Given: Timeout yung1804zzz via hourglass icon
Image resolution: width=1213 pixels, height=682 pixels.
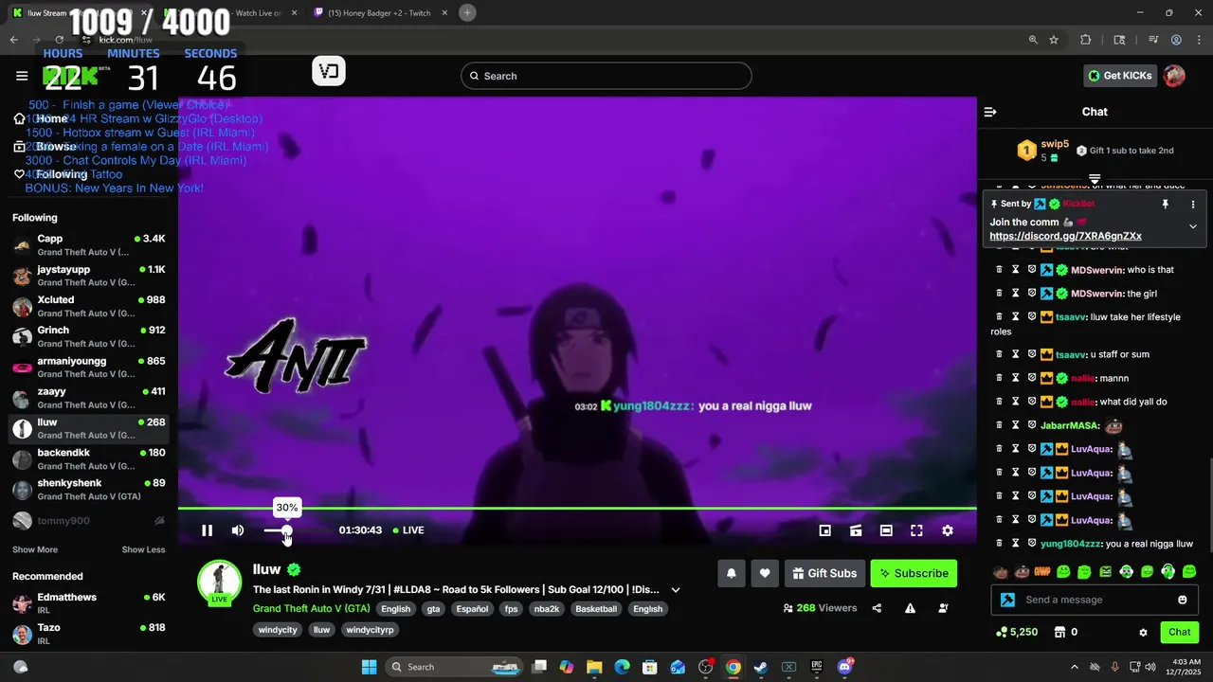Looking at the screenshot, I should click(x=1015, y=544).
